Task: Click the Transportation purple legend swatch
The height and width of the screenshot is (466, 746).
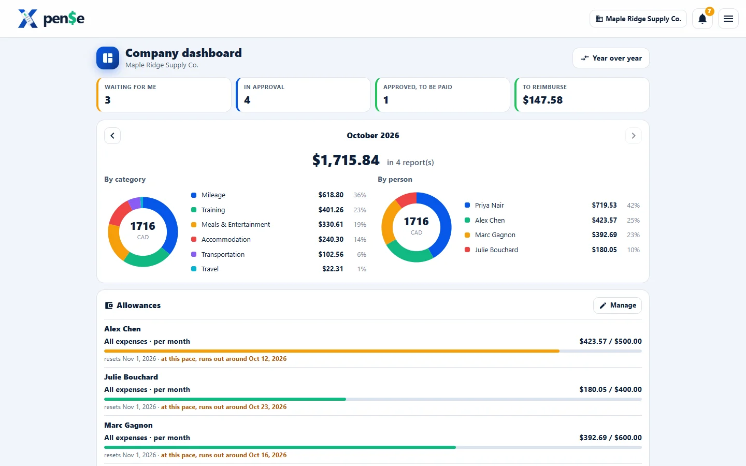Action: coord(194,254)
